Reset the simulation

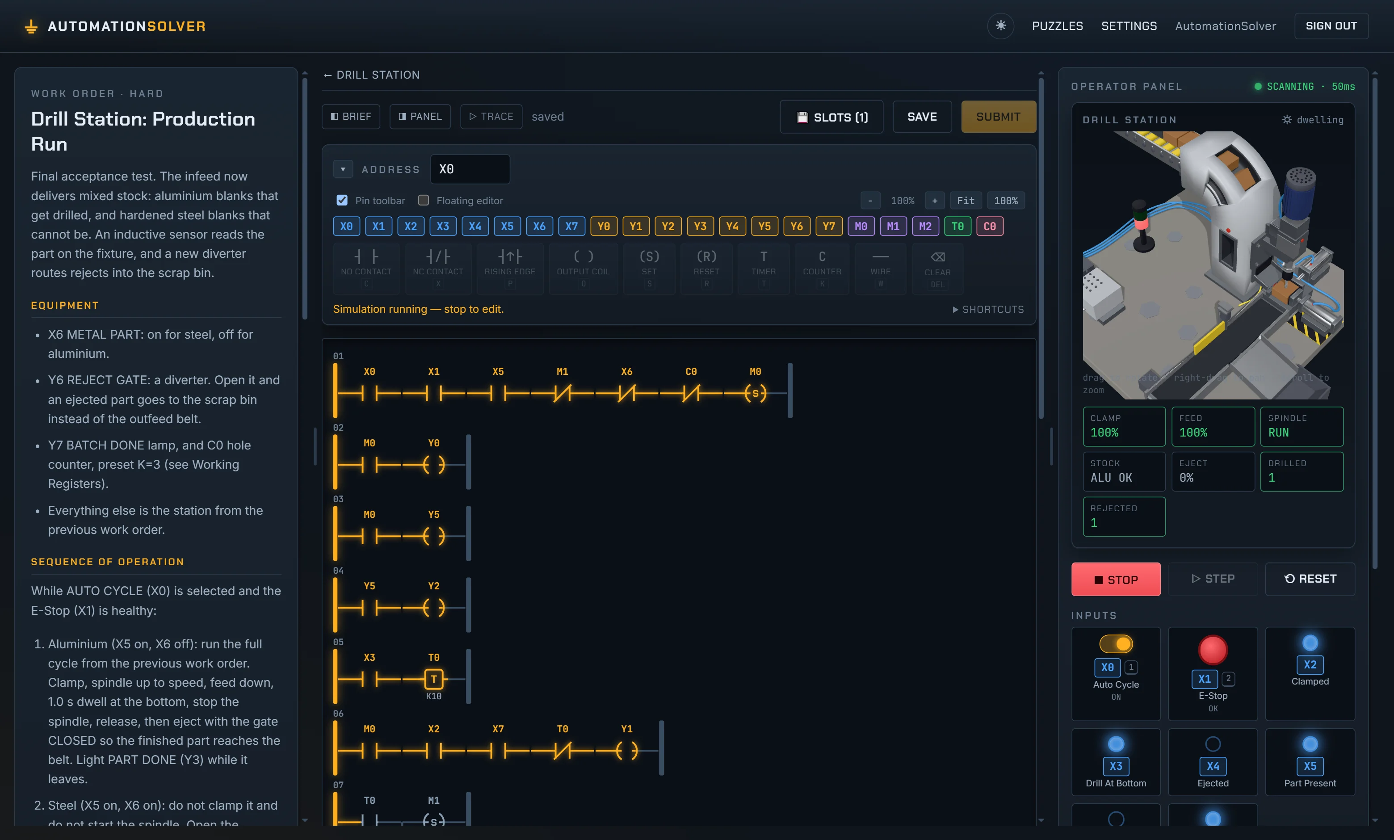[1310, 579]
